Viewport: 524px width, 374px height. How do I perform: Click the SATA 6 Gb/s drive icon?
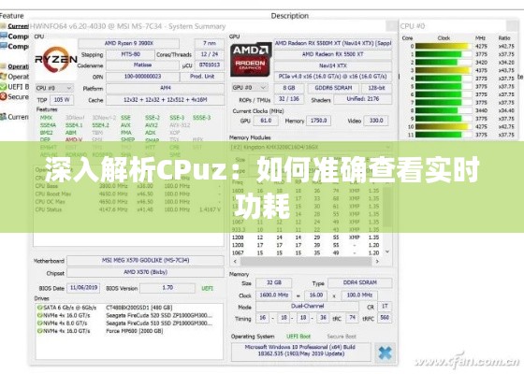[39, 308]
